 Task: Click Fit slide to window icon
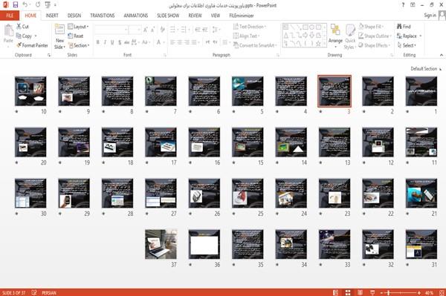pos(442,292)
